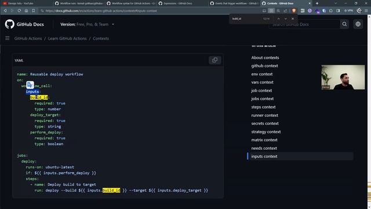The image size is (371, 209).
Task: Click the translate popup icon in code
Action: click(x=30, y=85)
